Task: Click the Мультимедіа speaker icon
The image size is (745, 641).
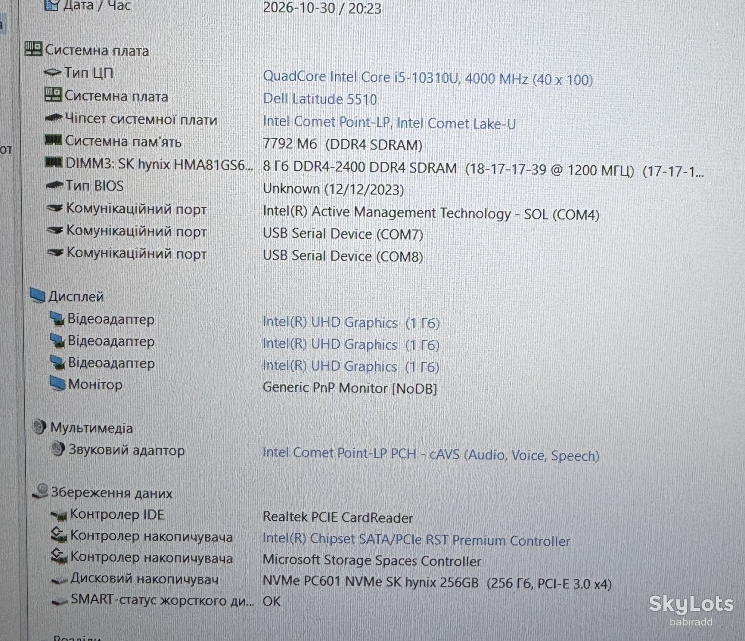Action: click(40, 427)
